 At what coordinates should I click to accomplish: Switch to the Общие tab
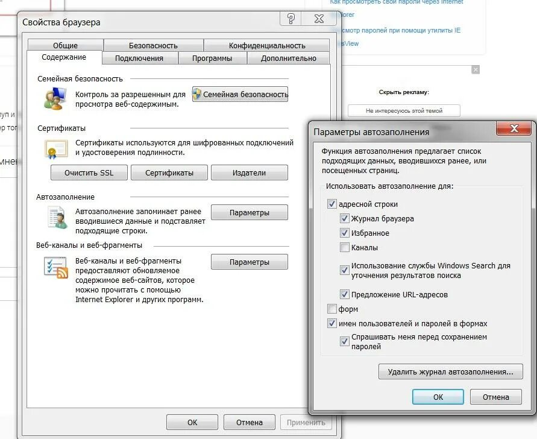(66, 45)
